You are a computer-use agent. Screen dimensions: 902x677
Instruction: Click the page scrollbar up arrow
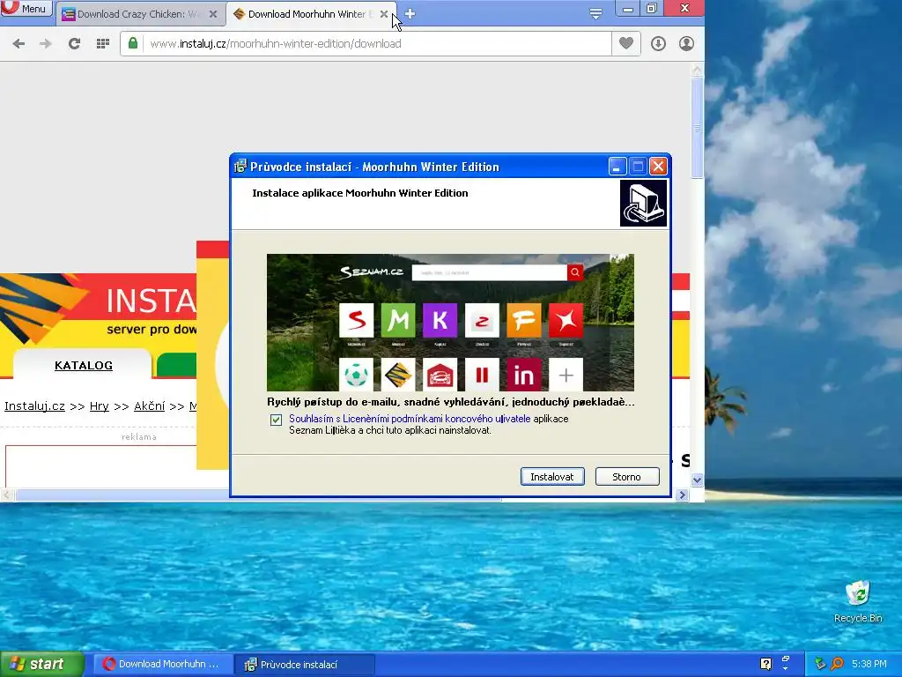click(698, 71)
